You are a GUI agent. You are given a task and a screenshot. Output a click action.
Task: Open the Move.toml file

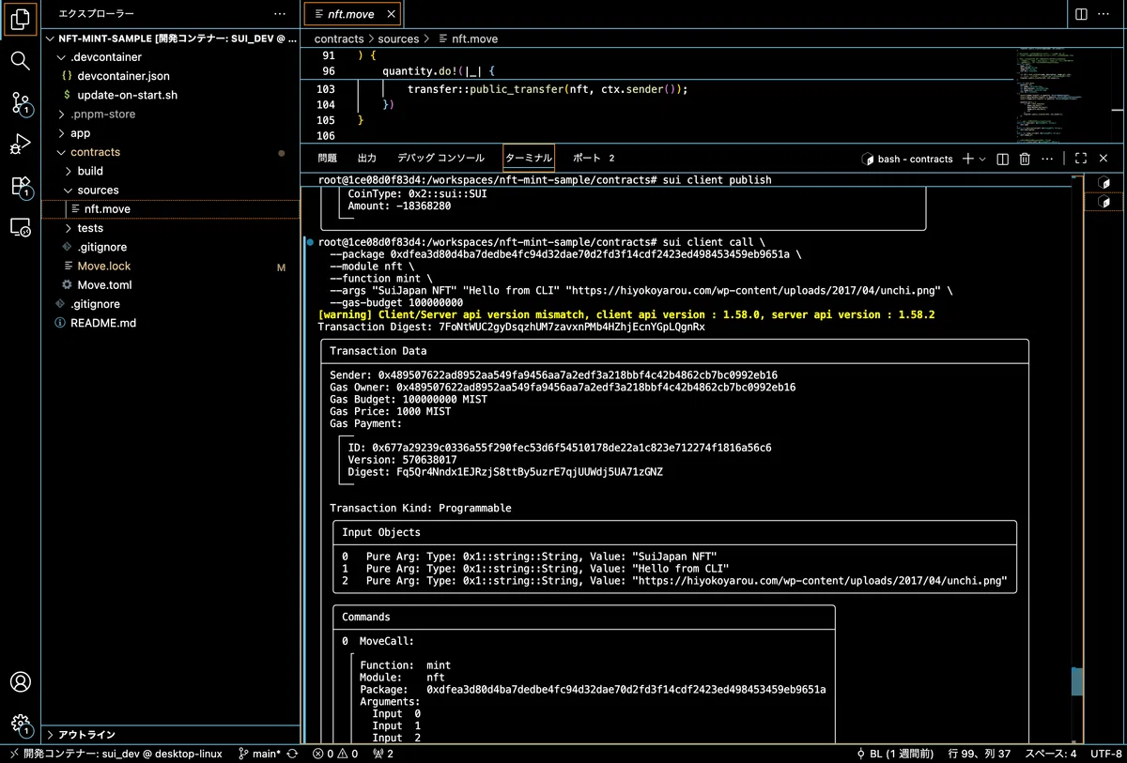[170, 285]
